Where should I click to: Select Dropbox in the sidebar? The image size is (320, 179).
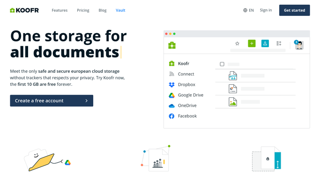pyautogui.click(x=182, y=85)
